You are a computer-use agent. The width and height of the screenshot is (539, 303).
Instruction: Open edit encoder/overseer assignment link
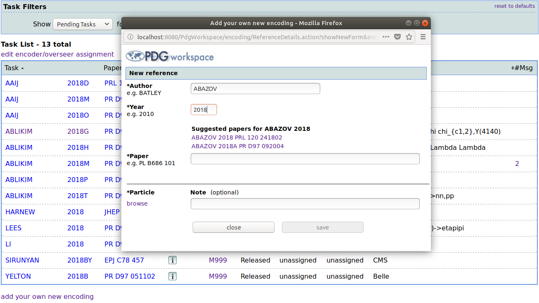click(57, 54)
